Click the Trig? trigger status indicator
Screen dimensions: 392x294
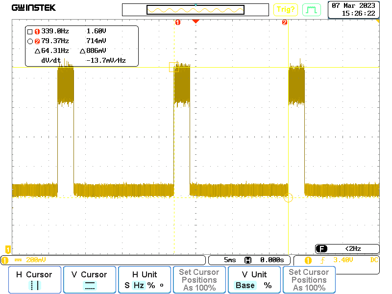(x=286, y=9)
